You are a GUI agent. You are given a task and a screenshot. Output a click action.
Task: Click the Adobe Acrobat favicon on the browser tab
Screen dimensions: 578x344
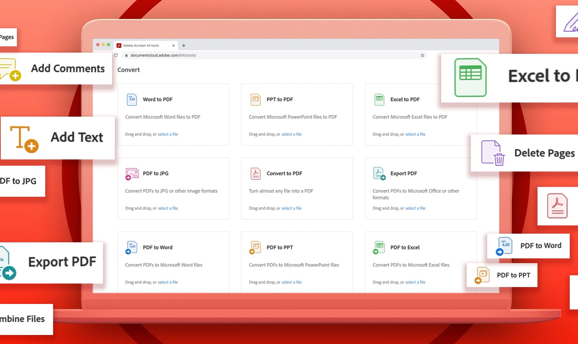coord(118,45)
